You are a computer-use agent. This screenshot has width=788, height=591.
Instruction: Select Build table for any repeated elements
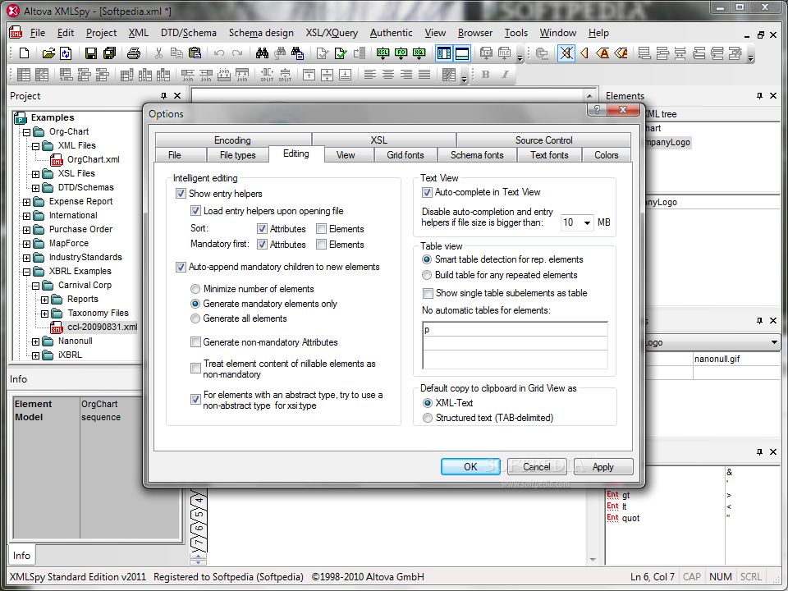tap(427, 275)
